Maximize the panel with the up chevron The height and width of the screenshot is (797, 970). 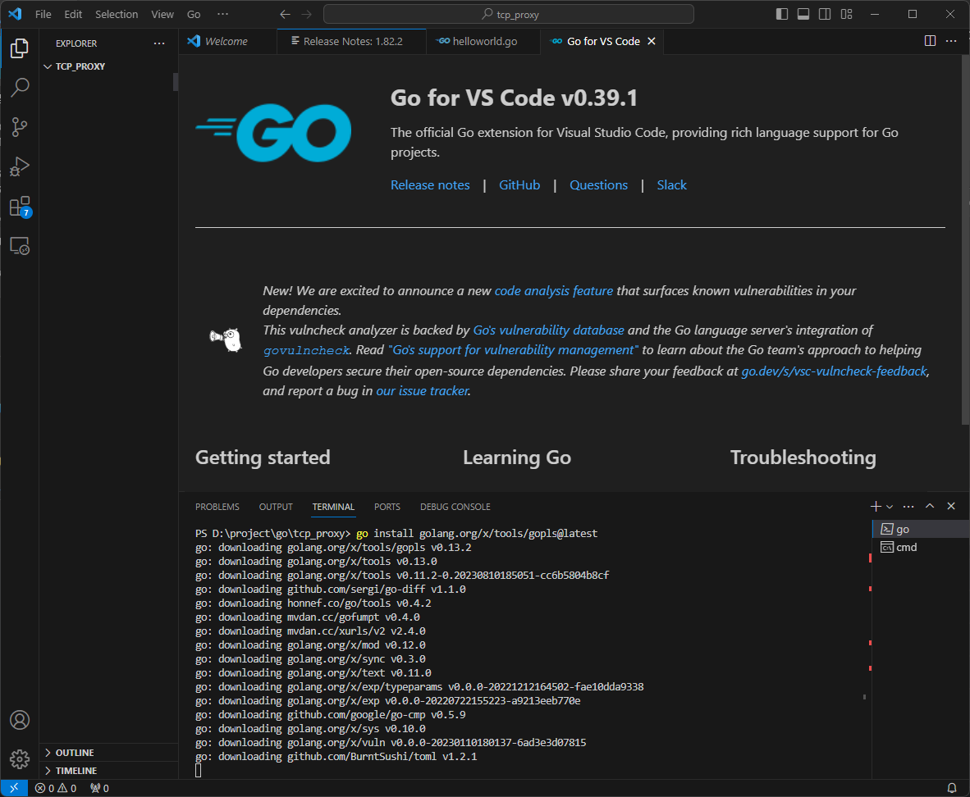(x=930, y=507)
